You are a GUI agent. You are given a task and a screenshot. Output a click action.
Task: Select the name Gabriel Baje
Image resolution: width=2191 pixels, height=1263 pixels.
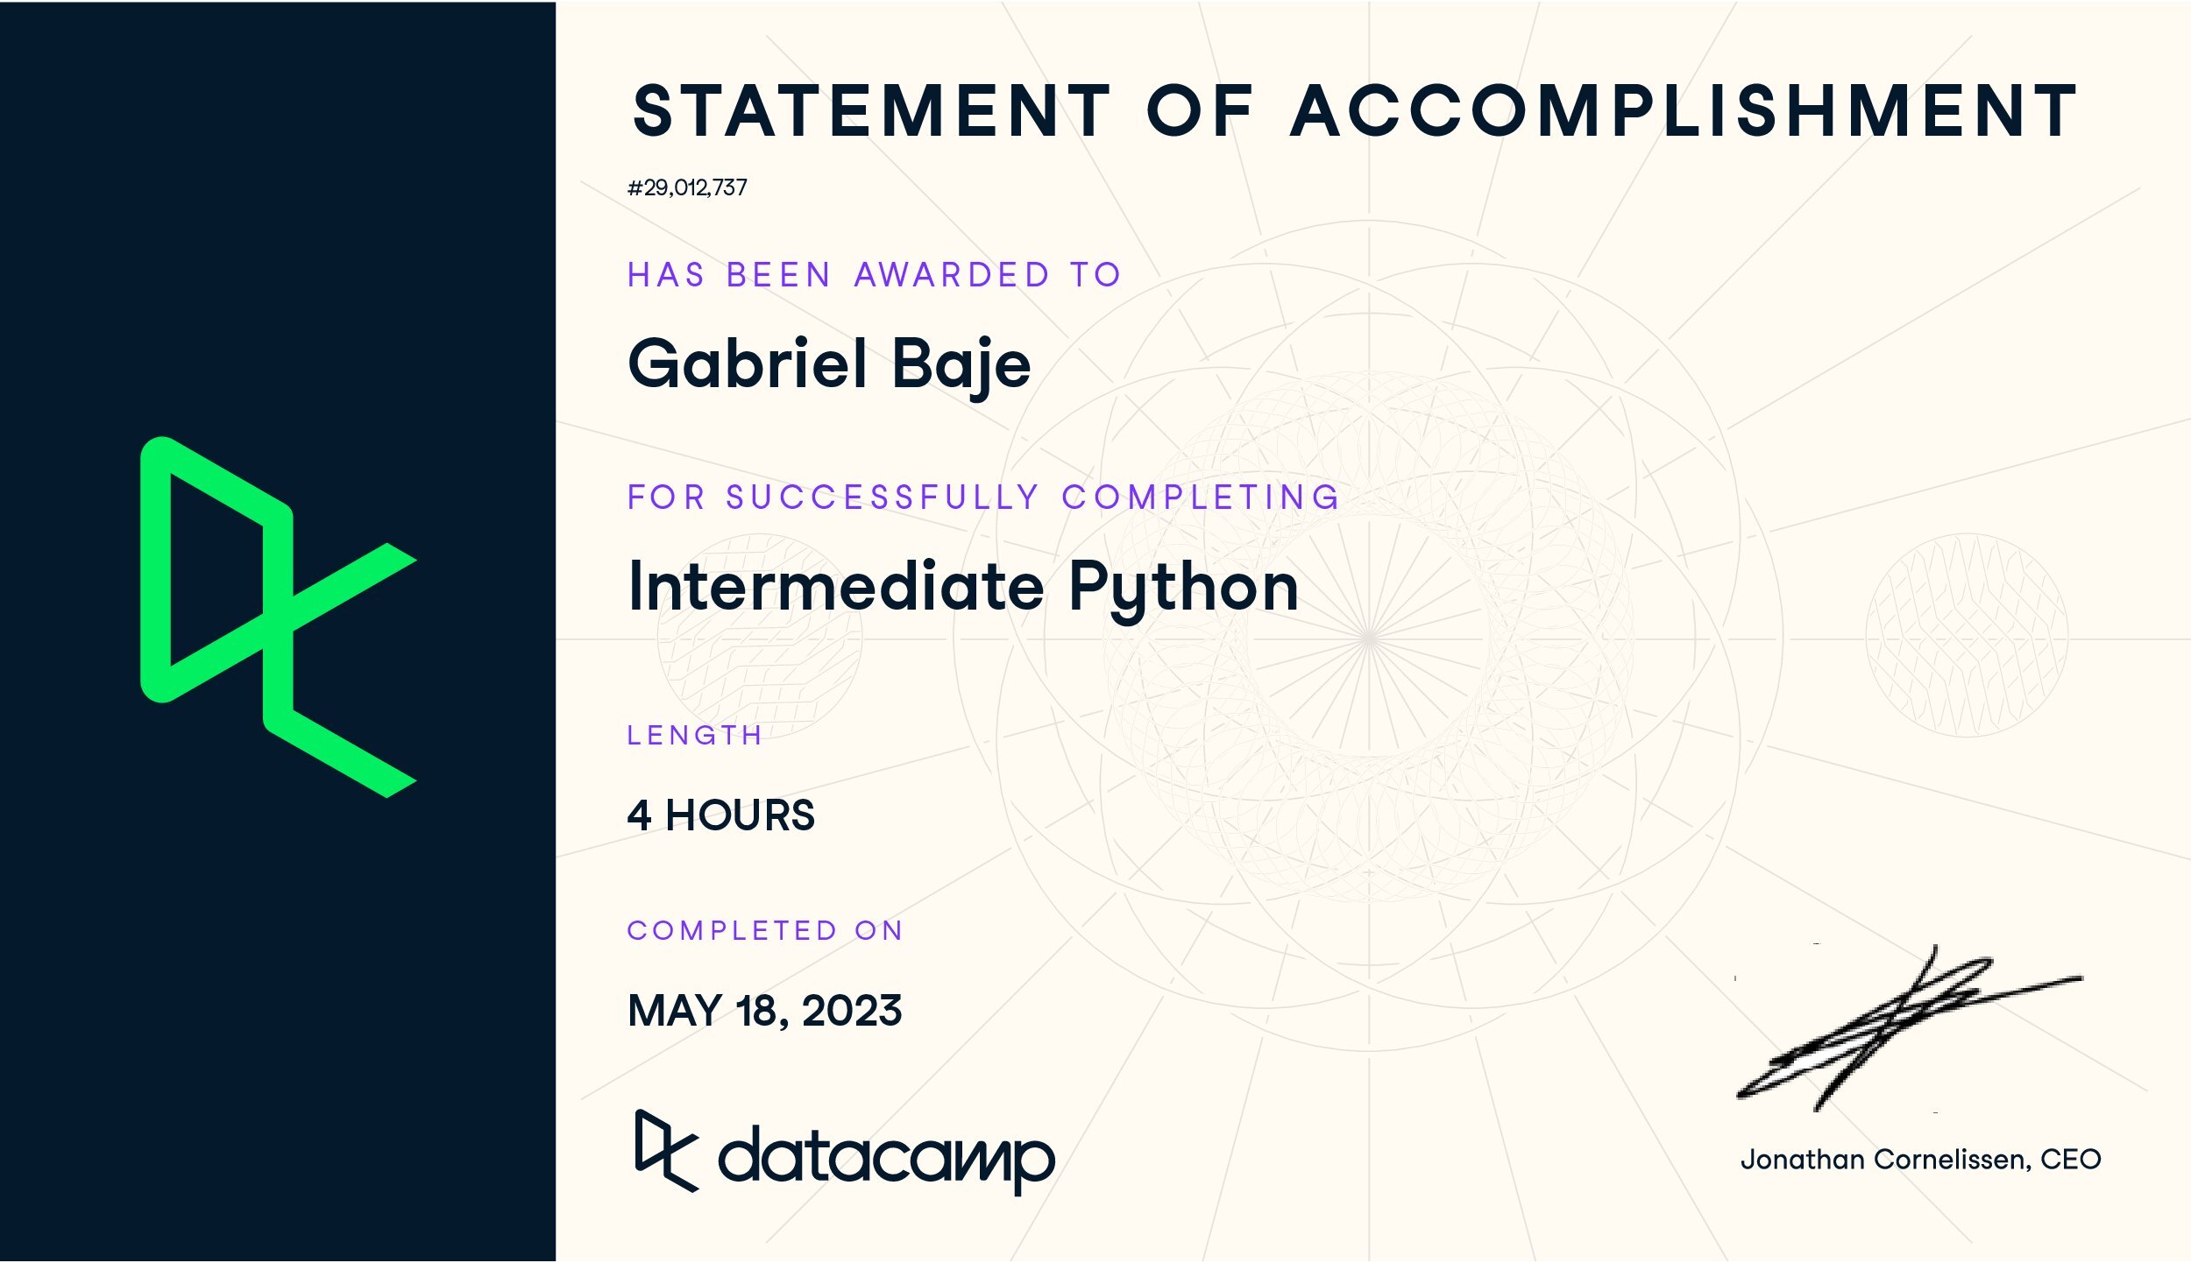pyautogui.click(x=829, y=363)
